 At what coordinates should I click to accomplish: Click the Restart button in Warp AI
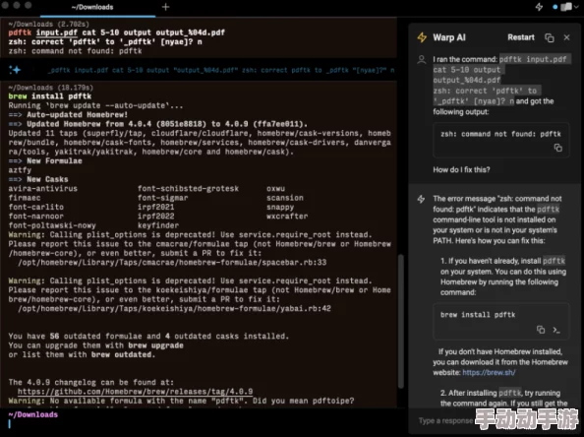[520, 37]
